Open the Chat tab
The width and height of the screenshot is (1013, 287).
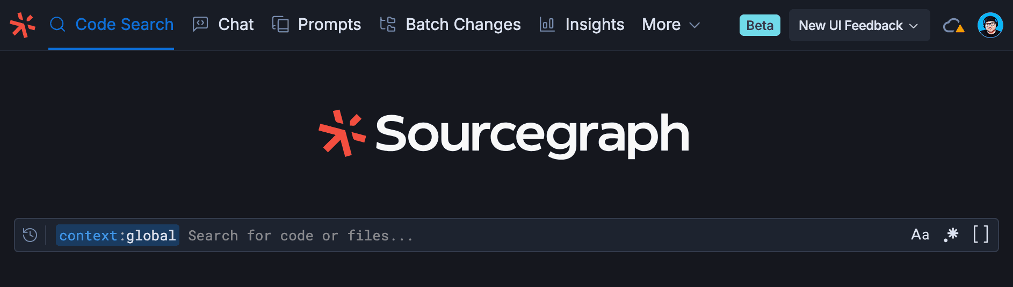(x=223, y=25)
